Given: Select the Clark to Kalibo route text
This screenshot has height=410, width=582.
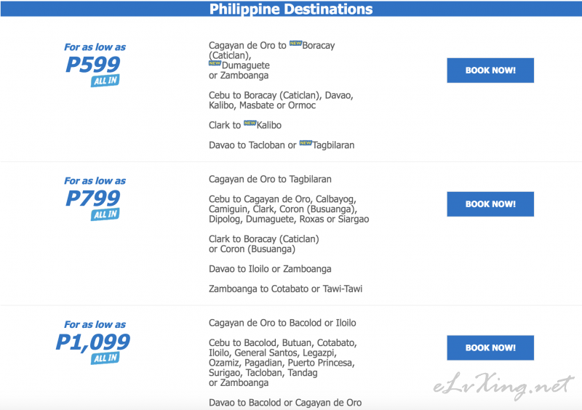Looking at the screenshot, I should (245, 125).
